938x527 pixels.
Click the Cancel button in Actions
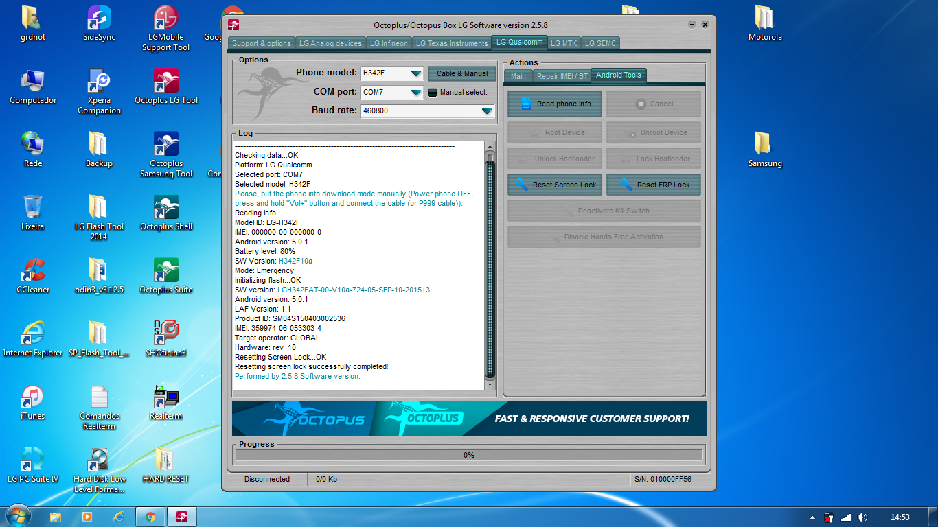[654, 104]
